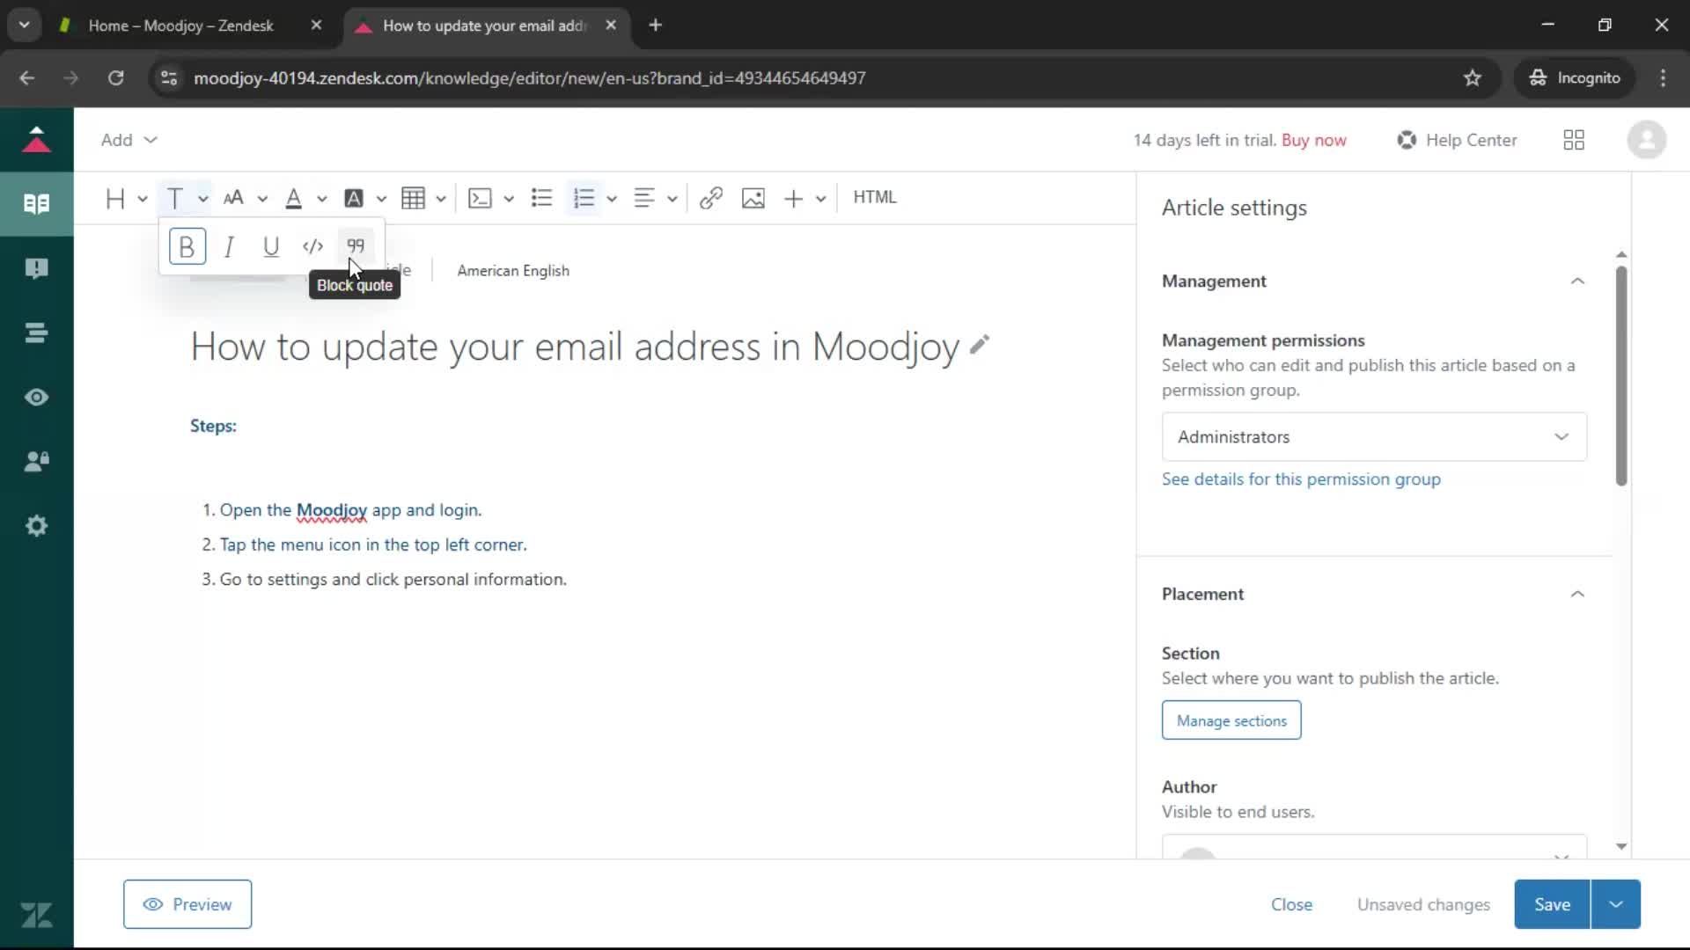Expand the Heading dropdown arrow
Viewport: 1690px width, 950px height.
[x=143, y=199]
